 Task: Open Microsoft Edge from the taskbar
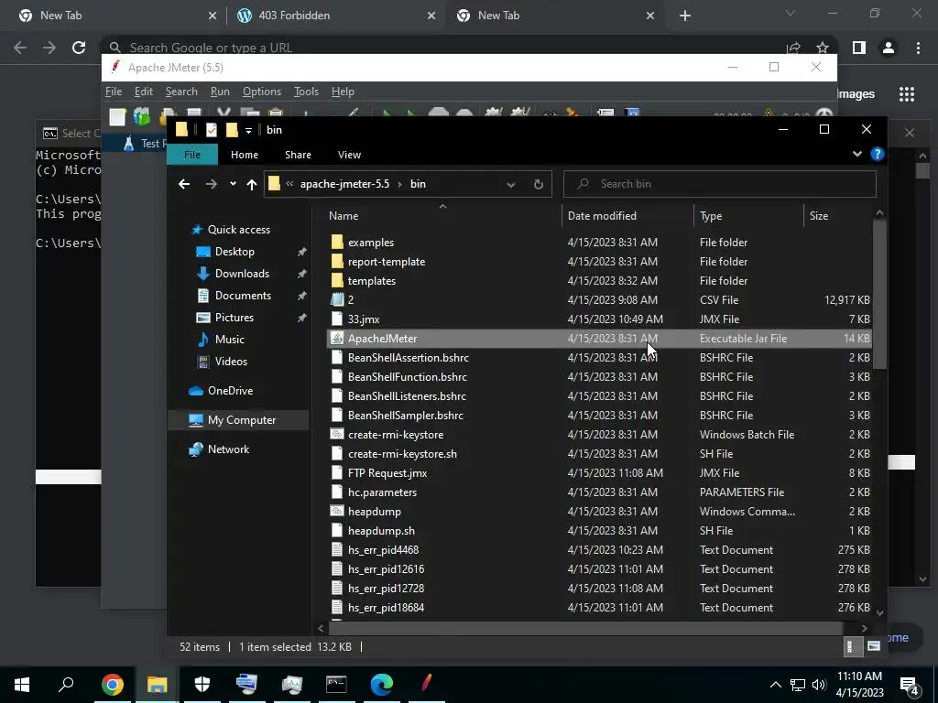click(x=382, y=685)
